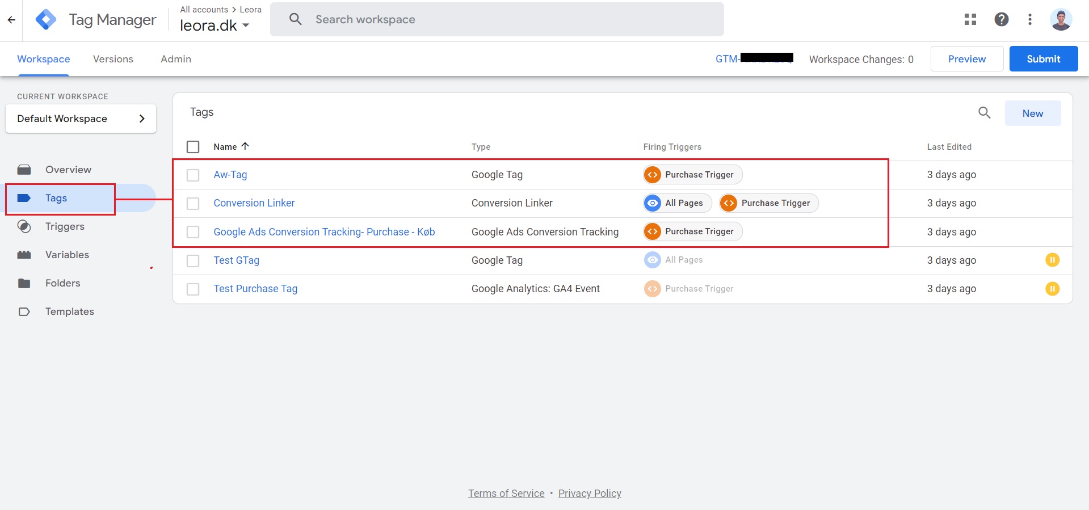Open Google Ads Conversion Tracking- Purchase - Køb tag

[x=324, y=232]
